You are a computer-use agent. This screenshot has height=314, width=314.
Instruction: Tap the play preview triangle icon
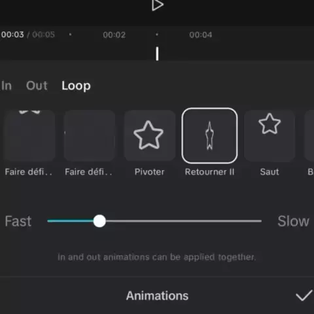click(x=158, y=5)
